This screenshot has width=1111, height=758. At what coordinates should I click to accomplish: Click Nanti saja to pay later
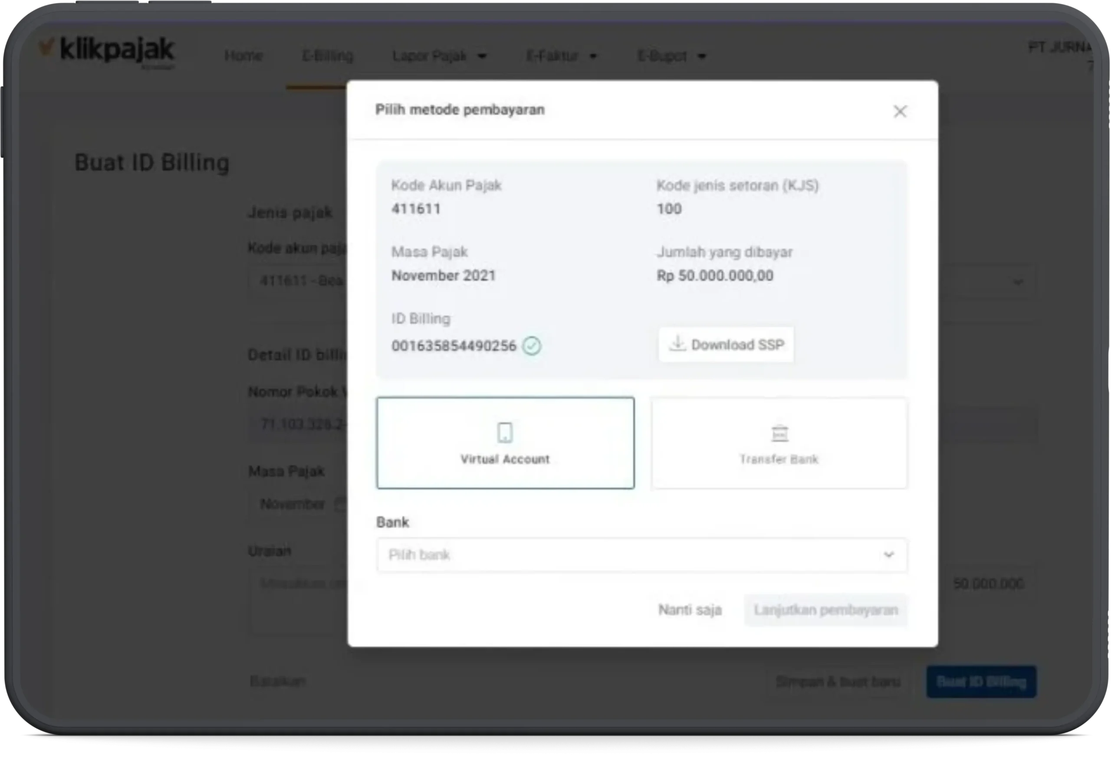click(x=689, y=610)
